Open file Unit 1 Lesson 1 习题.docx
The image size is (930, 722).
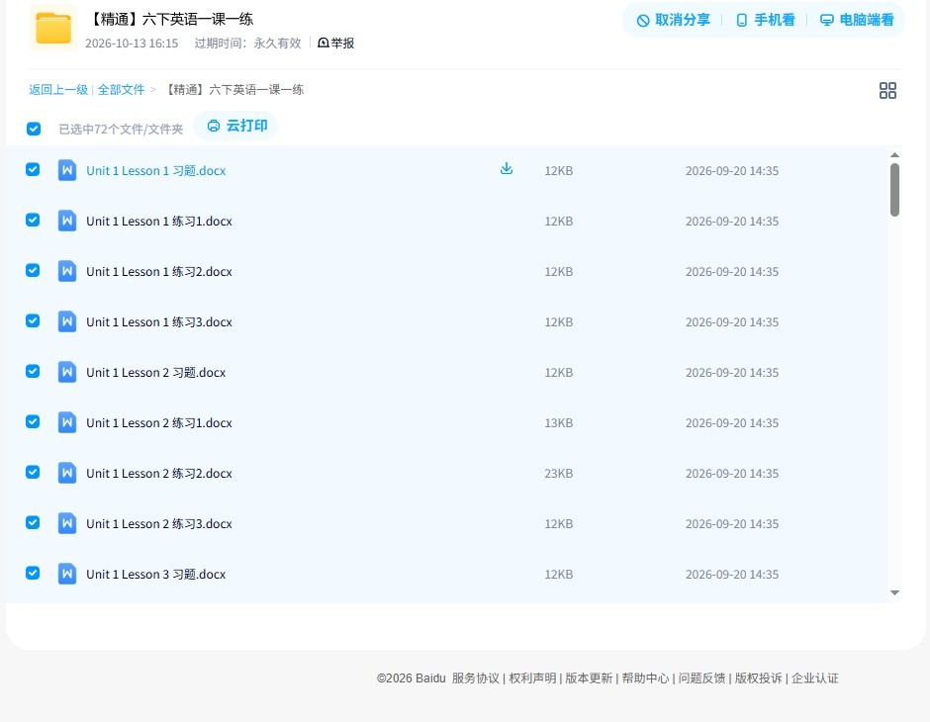point(156,171)
